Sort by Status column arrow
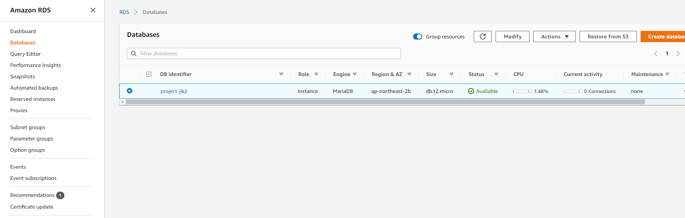 coord(496,74)
